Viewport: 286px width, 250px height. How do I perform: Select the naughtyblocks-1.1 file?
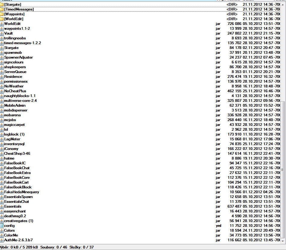click(x=20, y=96)
